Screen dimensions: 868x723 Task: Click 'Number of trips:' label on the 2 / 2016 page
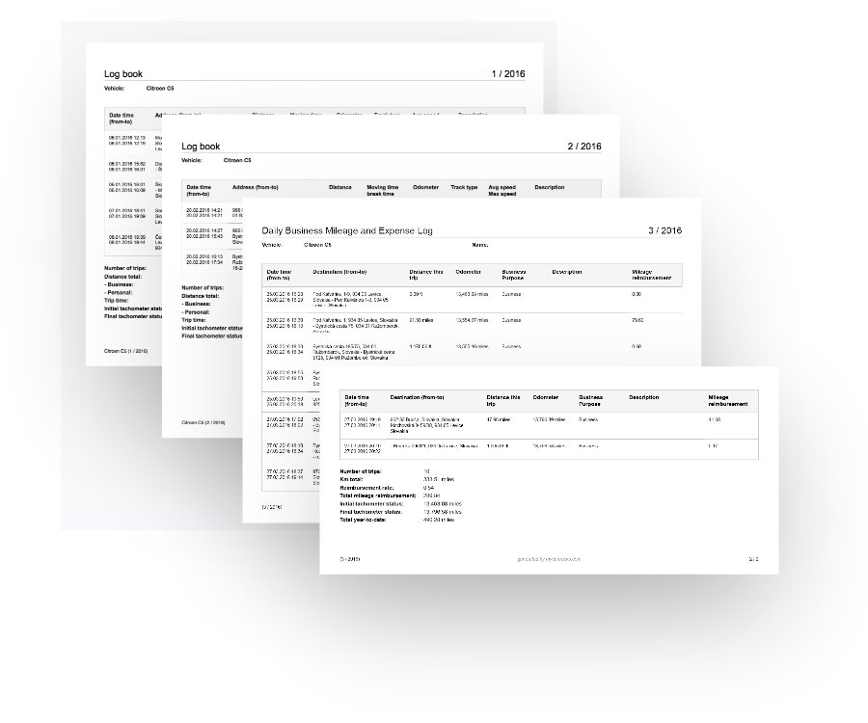[203, 287]
